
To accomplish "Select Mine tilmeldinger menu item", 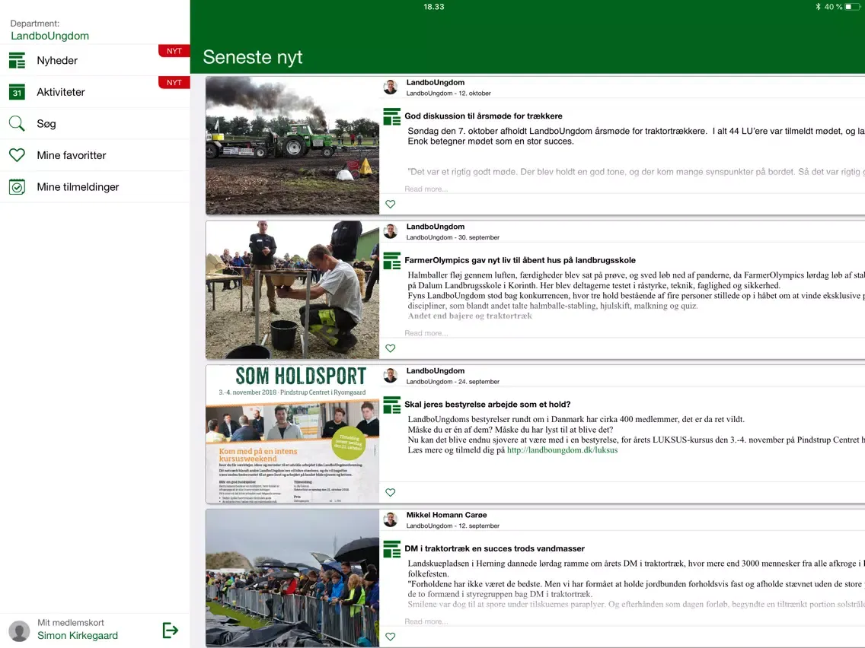I will pyautogui.click(x=95, y=187).
